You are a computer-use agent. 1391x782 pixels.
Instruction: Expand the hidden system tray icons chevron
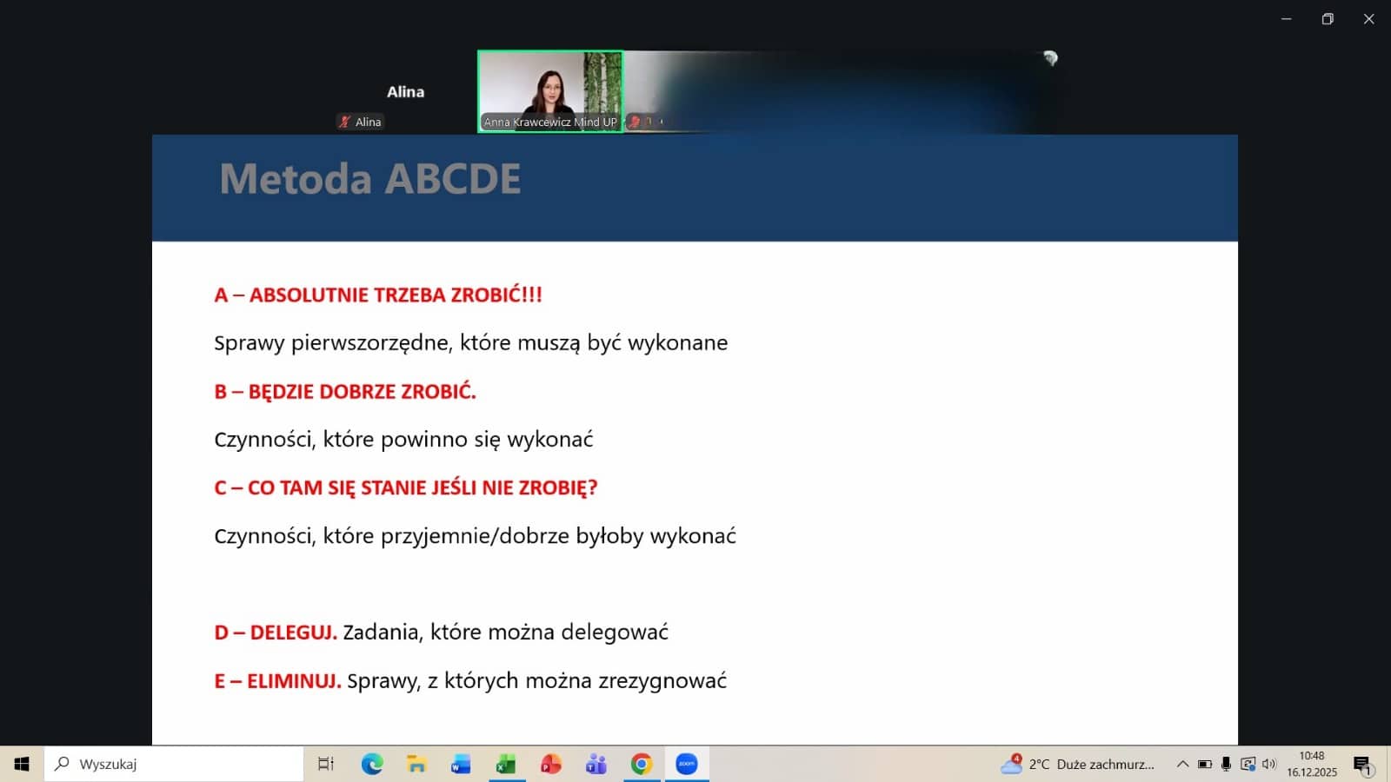point(1182,764)
